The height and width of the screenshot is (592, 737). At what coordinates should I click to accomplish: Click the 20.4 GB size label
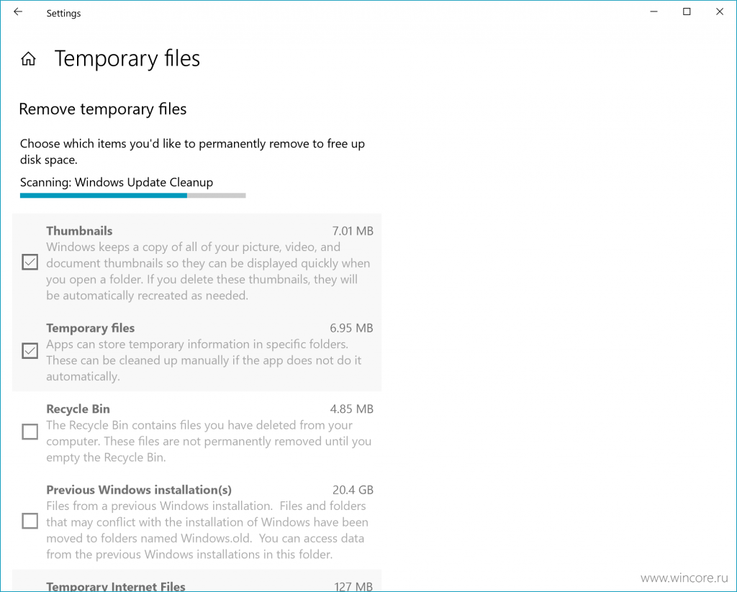(x=353, y=490)
